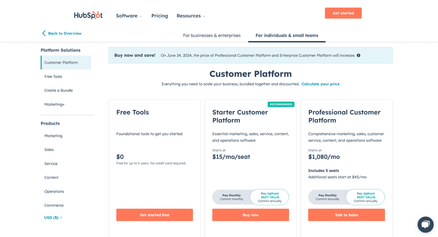The image size is (438, 237).
Task: Select Pay Monthly for Starter Customer Platform
Action: point(232,197)
